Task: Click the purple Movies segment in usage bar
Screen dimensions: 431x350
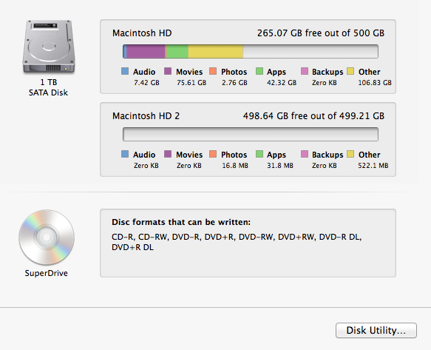Action: [x=146, y=52]
